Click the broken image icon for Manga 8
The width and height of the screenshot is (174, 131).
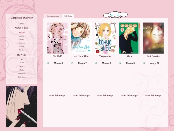coord(96,63)
